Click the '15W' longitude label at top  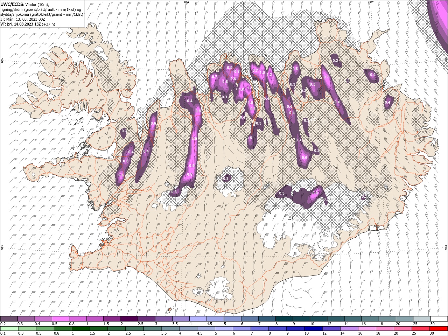tap(371, 2)
